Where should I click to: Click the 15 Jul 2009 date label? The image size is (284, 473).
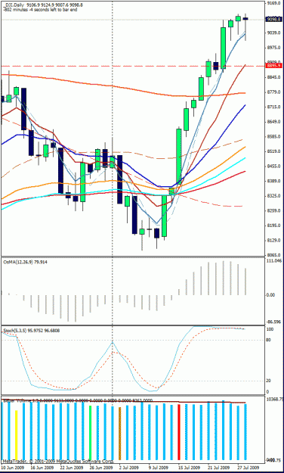click(x=188, y=468)
